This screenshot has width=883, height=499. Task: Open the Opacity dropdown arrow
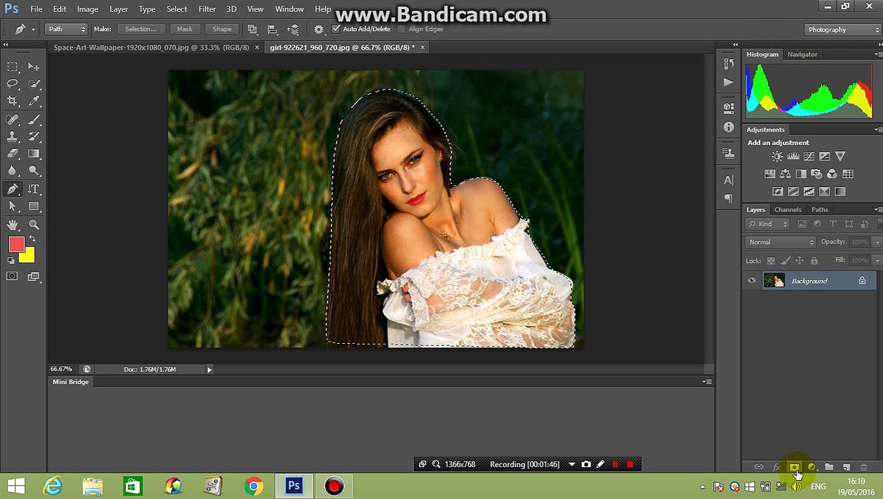coord(877,242)
